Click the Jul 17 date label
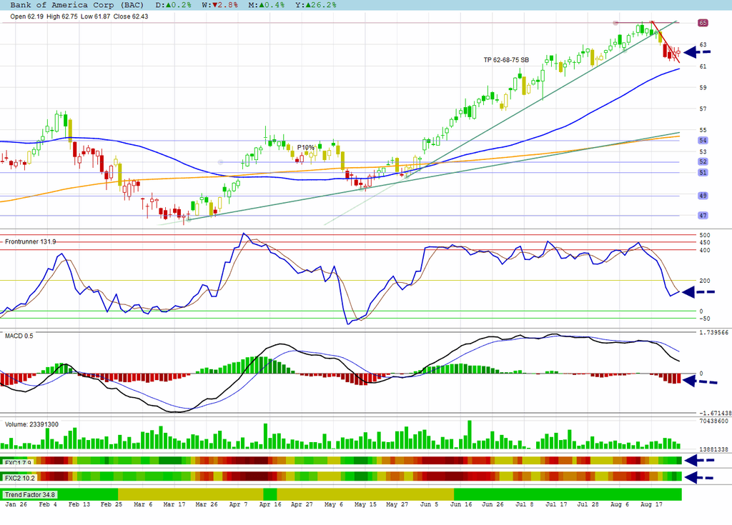Screen dimensions: 732x525 (556, 504)
